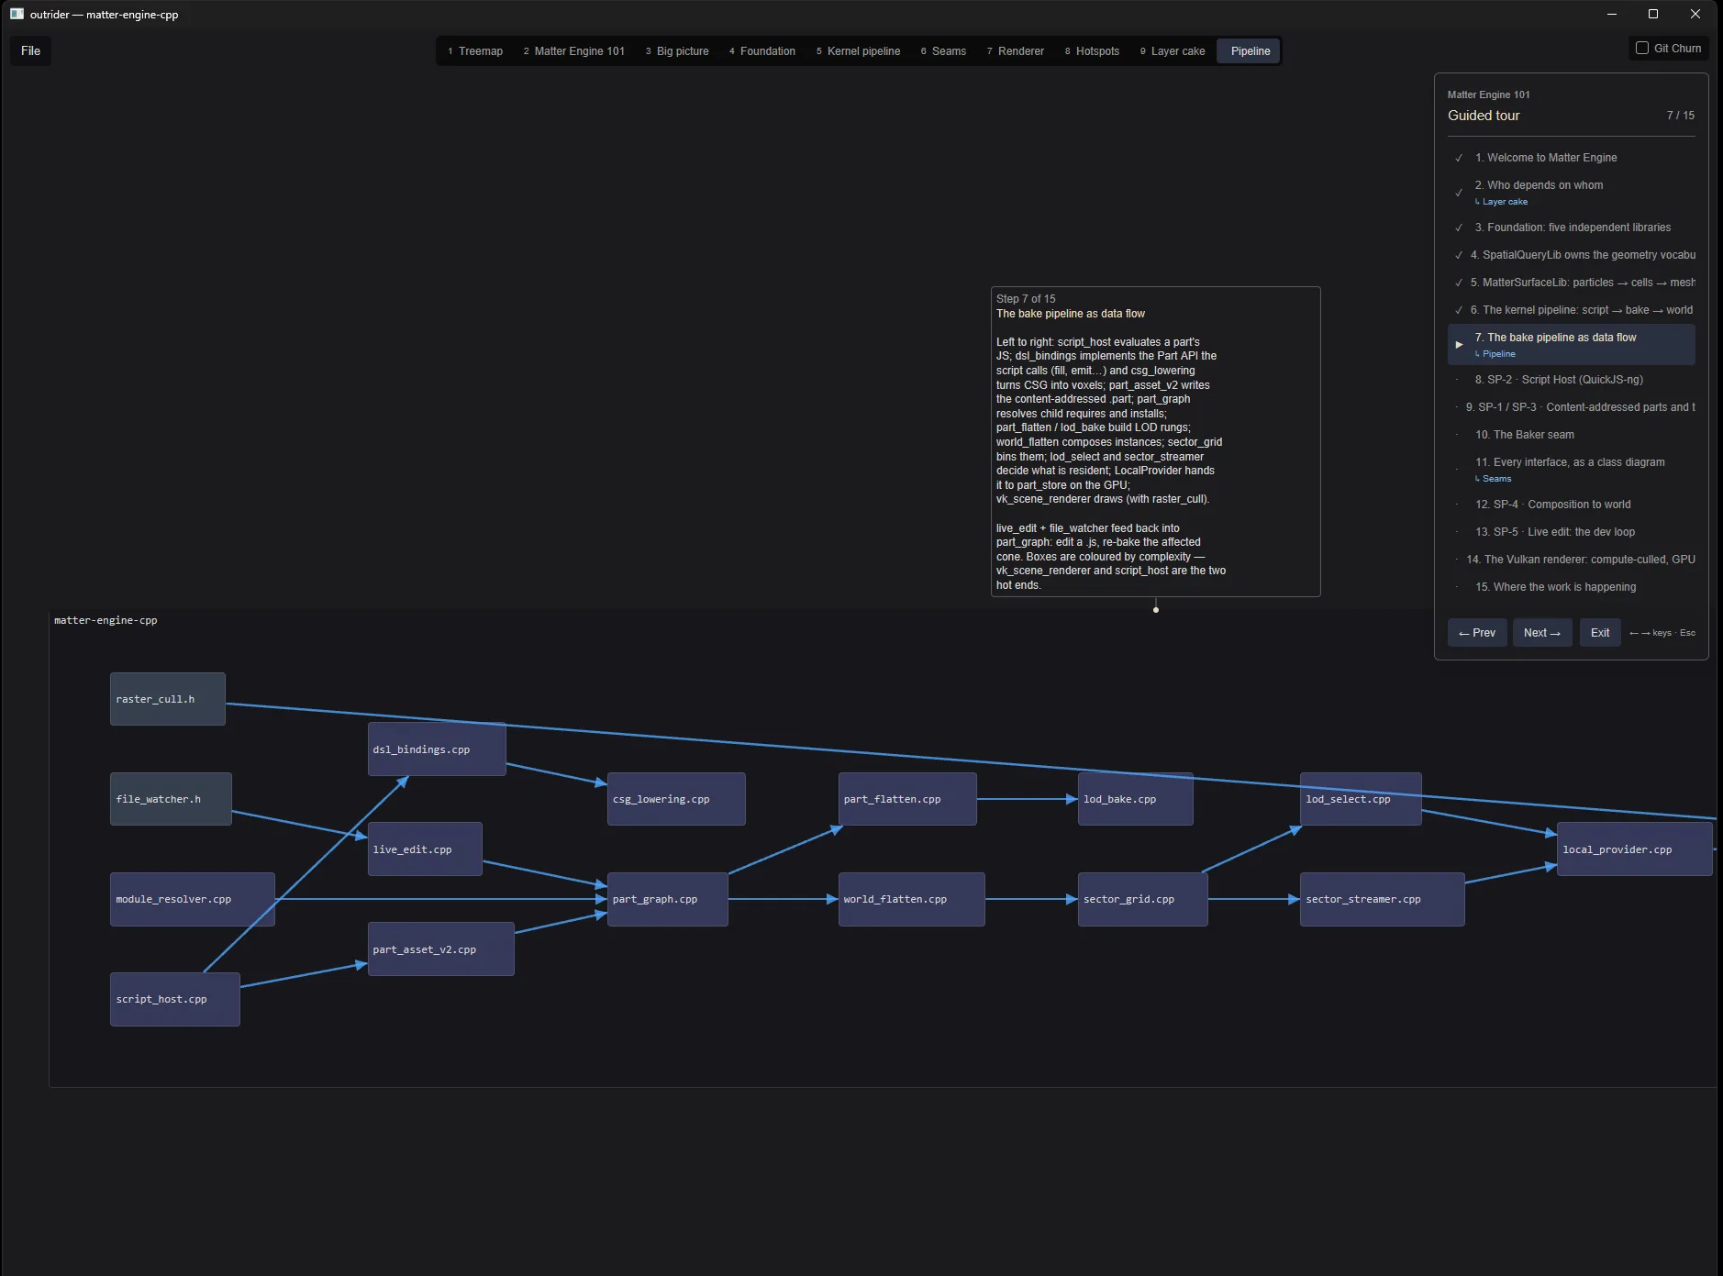
Task: Click the world_flatten.cpp node
Action: 912,899
